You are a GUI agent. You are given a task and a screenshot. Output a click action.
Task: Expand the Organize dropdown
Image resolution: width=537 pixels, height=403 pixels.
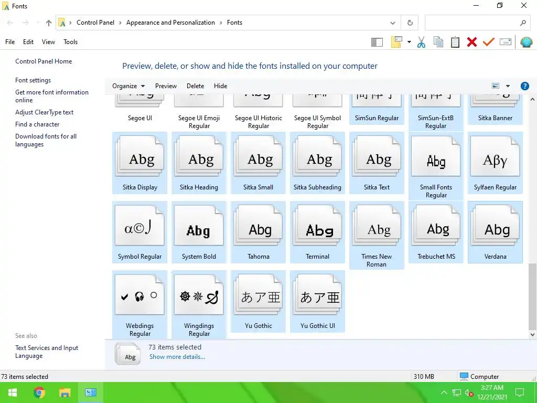[128, 86]
